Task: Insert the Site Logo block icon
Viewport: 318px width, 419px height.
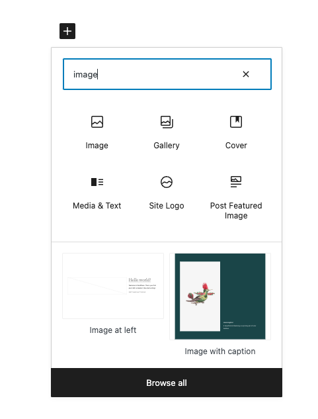Action: (x=167, y=182)
